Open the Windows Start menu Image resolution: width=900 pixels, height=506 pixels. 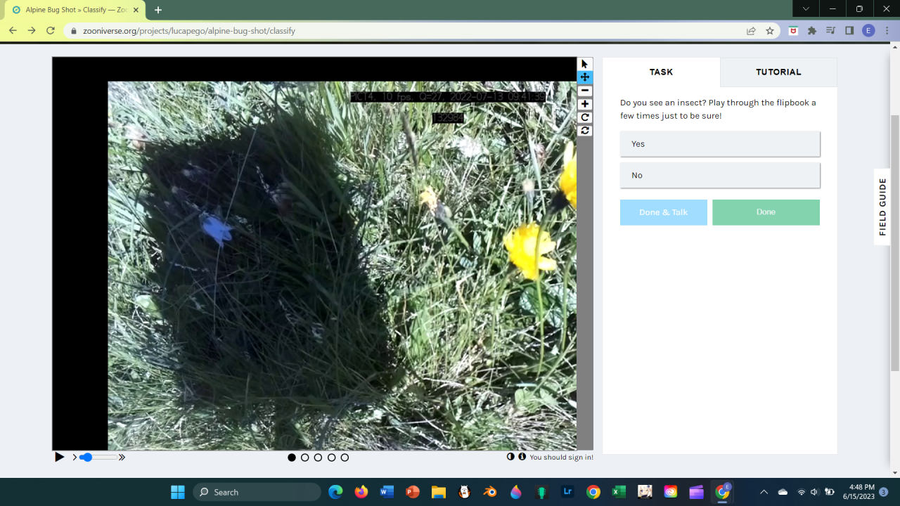[x=178, y=492]
